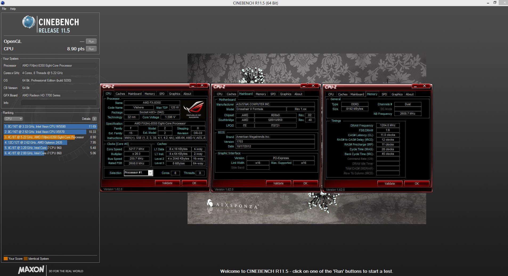Expand ranking Details arrow
Image resolution: width=508 pixels, height=276 pixels.
(x=95, y=119)
